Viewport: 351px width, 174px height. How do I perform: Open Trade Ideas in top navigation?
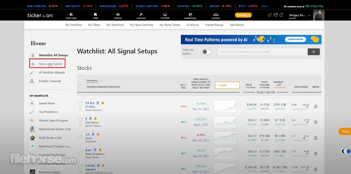(x=71, y=16)
